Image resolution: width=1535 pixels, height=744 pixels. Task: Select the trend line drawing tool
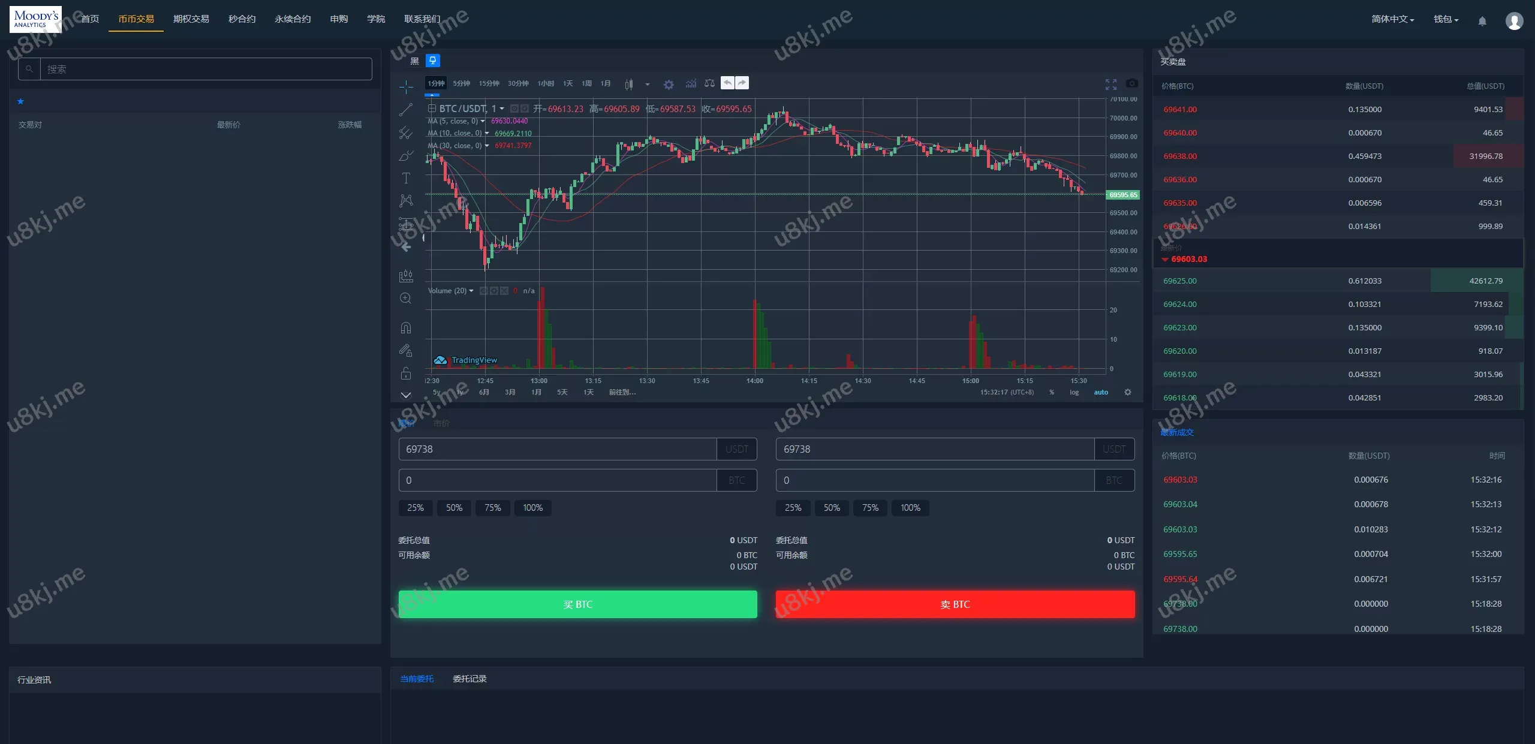tap(406, 109)
